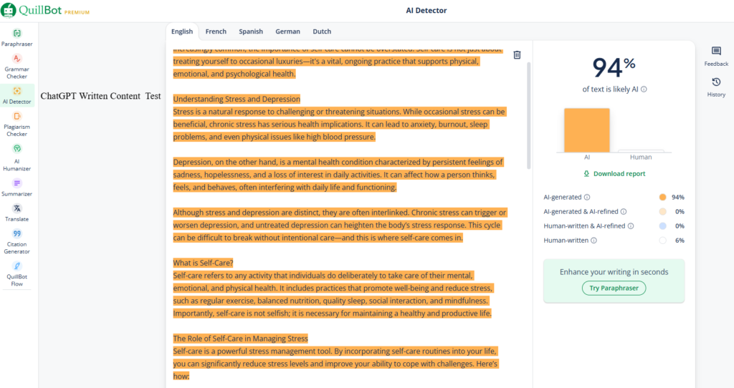Screen dimensions: 734x388
Task: Click the white Human-written color dot
Action: [662, 241]
